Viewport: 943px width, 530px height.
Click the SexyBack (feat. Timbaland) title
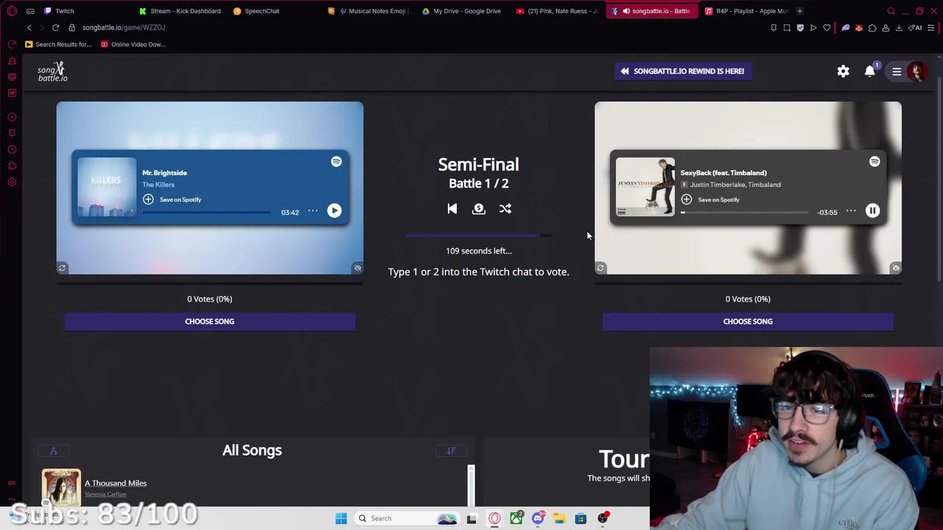coord(723,173)
